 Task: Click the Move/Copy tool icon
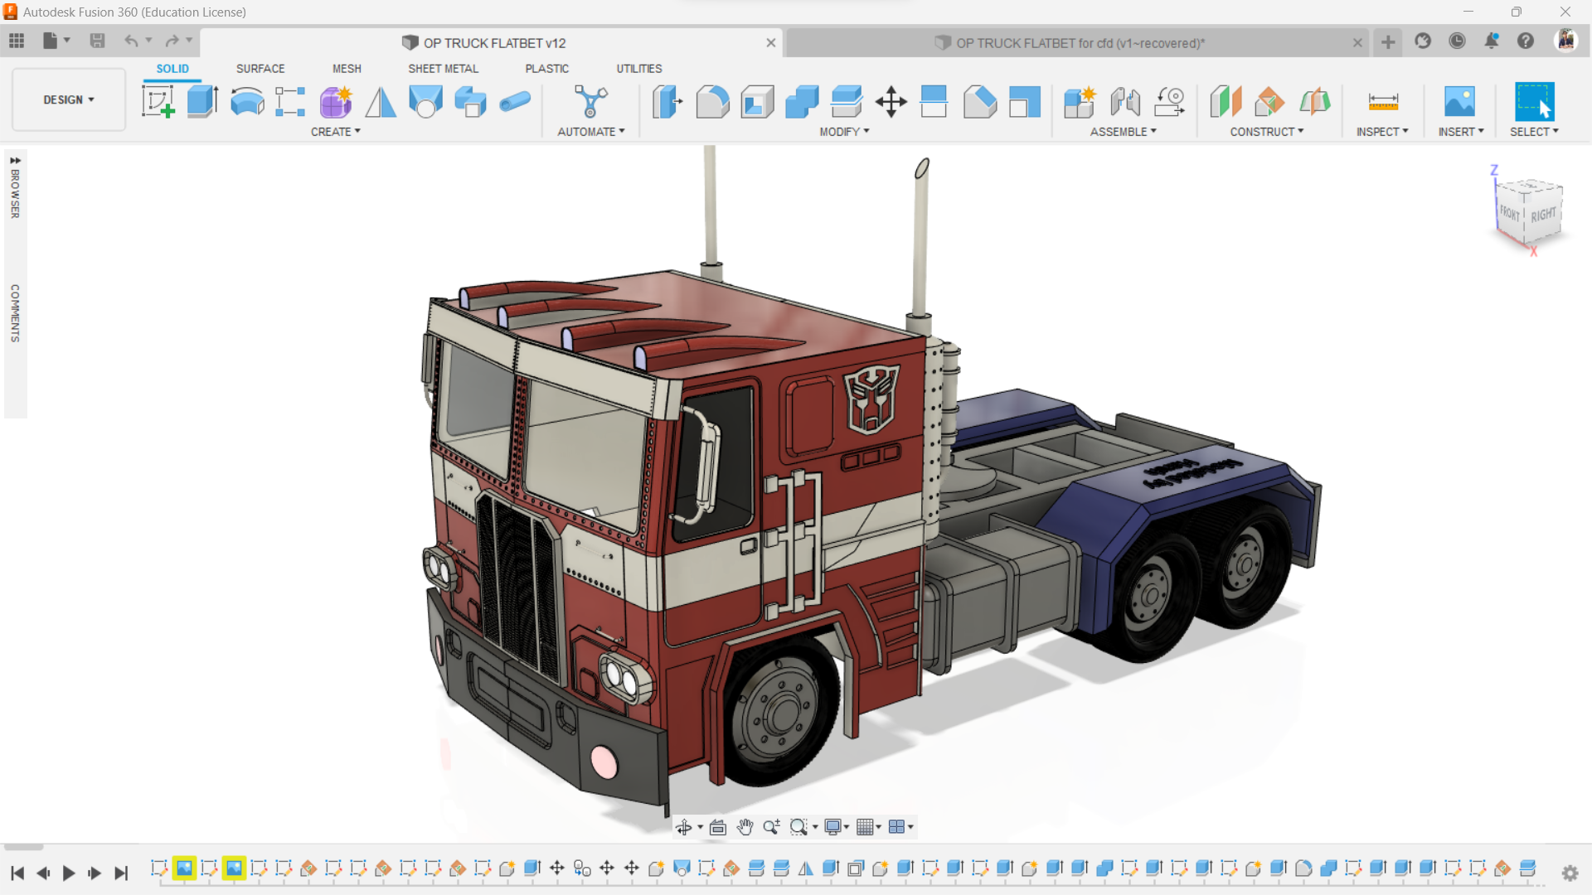[891, 102]
